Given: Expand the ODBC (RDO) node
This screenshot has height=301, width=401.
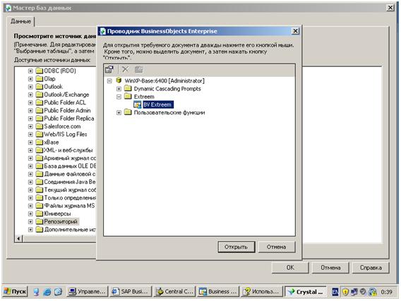Looking at the screenshot, I should pos(30,71).
